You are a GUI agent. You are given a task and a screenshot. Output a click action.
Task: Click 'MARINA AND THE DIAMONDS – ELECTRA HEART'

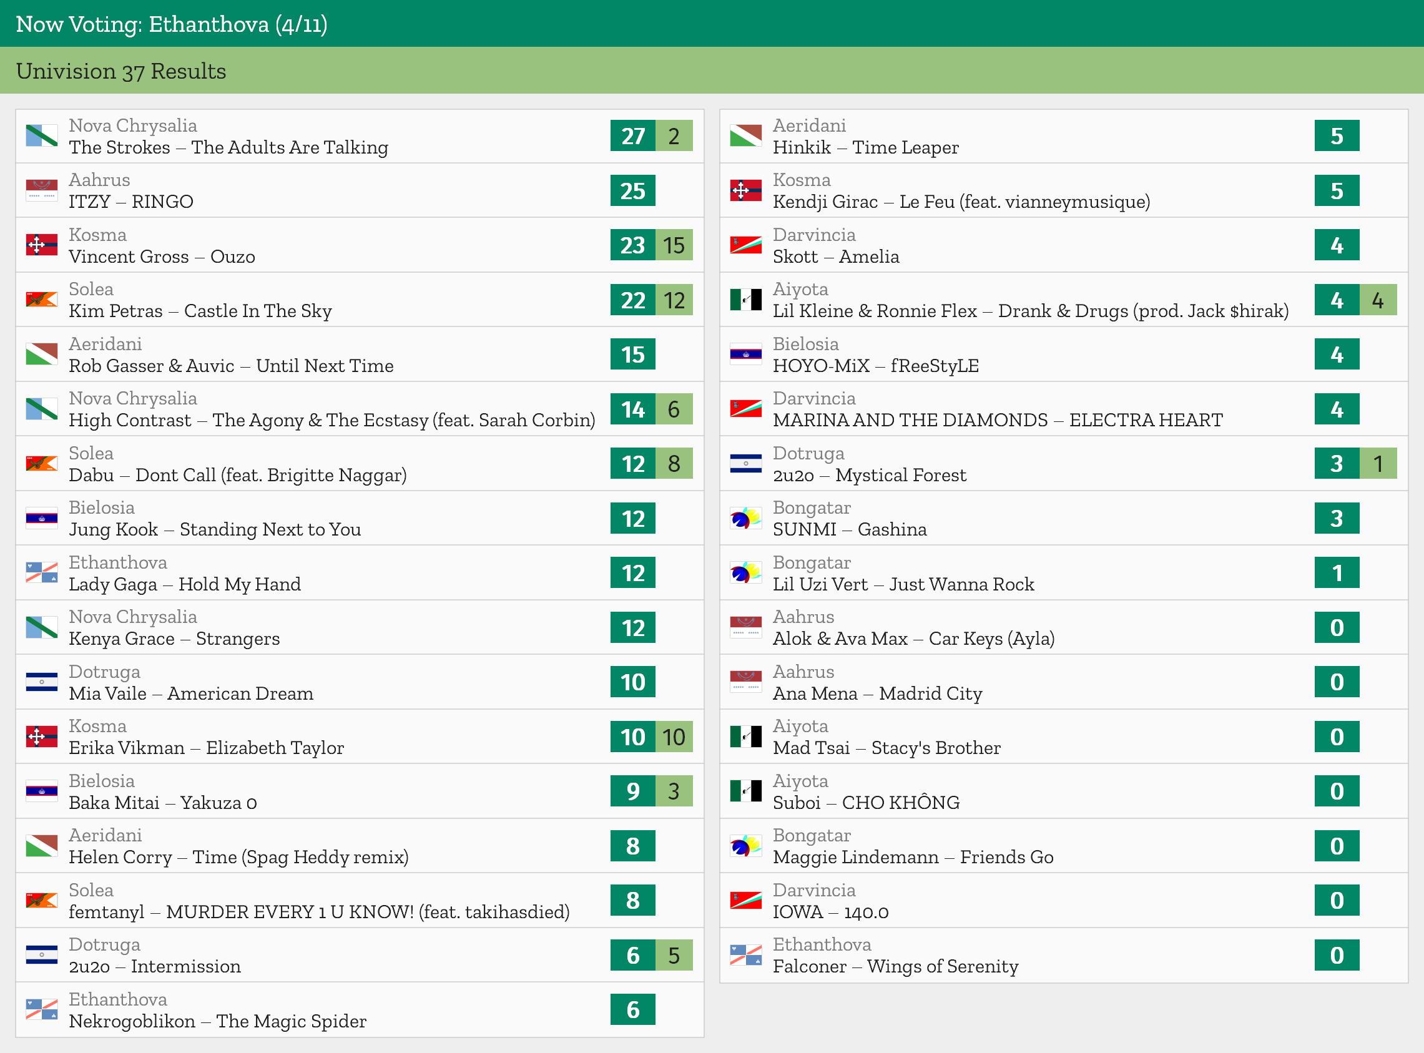(998, 420)
